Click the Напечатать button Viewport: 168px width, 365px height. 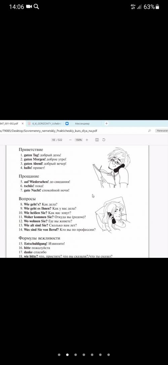(x=162, y=131)
